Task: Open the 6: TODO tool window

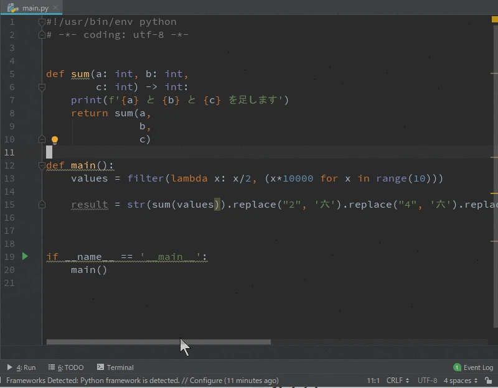Action: coord(66,367)
